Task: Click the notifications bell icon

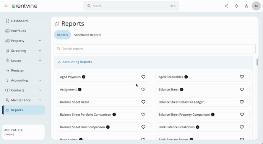Action: tap(237, 6)
